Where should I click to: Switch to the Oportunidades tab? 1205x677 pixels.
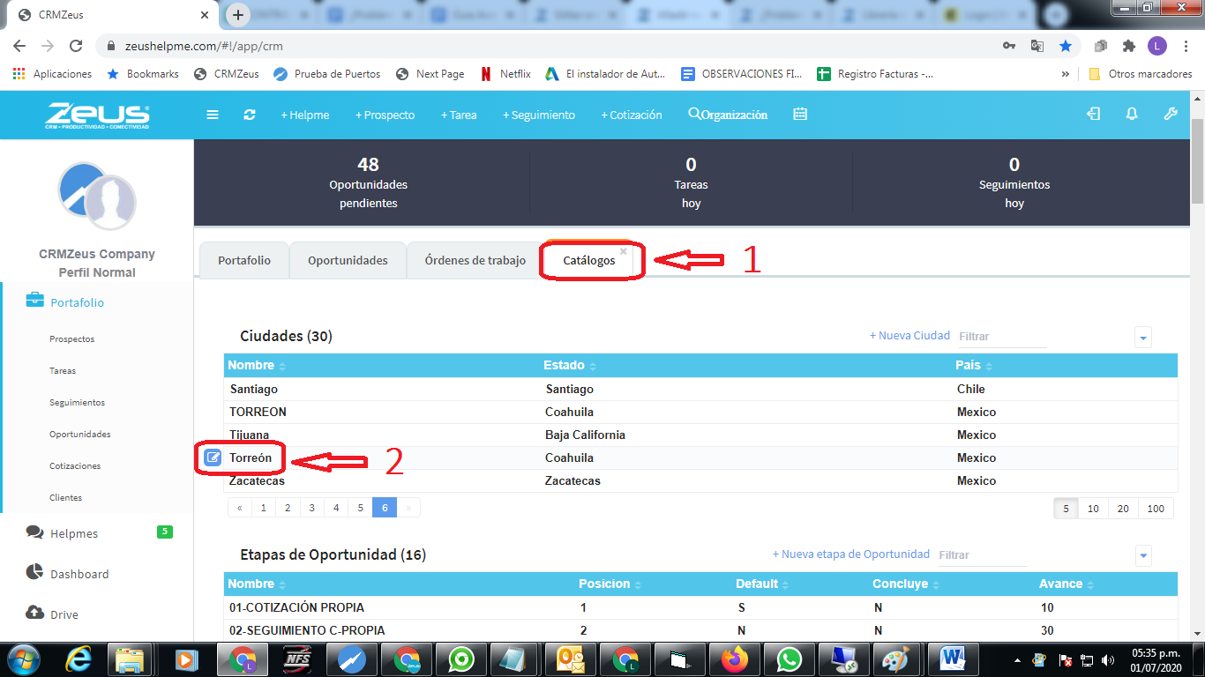pos(347,260)
